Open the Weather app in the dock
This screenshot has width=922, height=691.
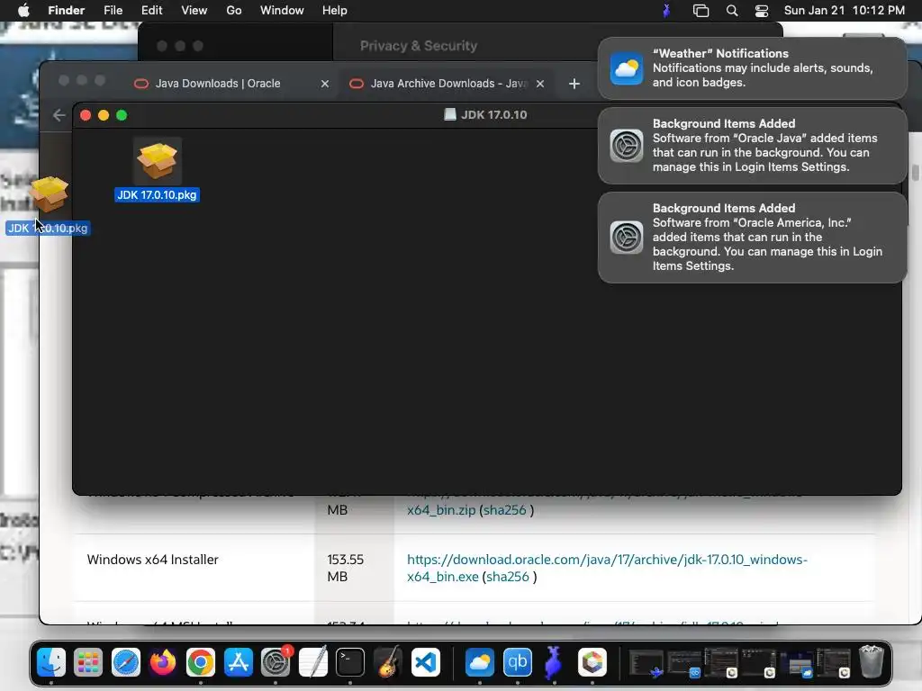480,662
